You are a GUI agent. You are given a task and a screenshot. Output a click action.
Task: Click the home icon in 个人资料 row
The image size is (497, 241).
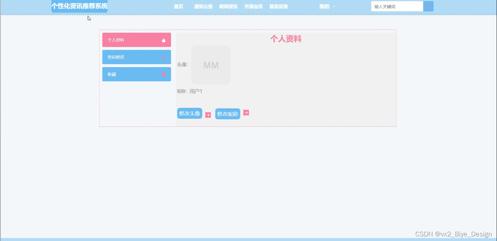tap(164, 40)
